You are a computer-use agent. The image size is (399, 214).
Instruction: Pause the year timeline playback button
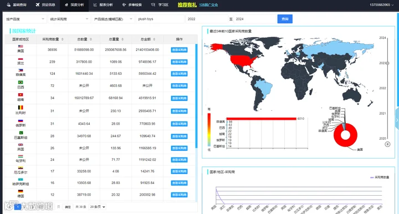coord(387,144)
